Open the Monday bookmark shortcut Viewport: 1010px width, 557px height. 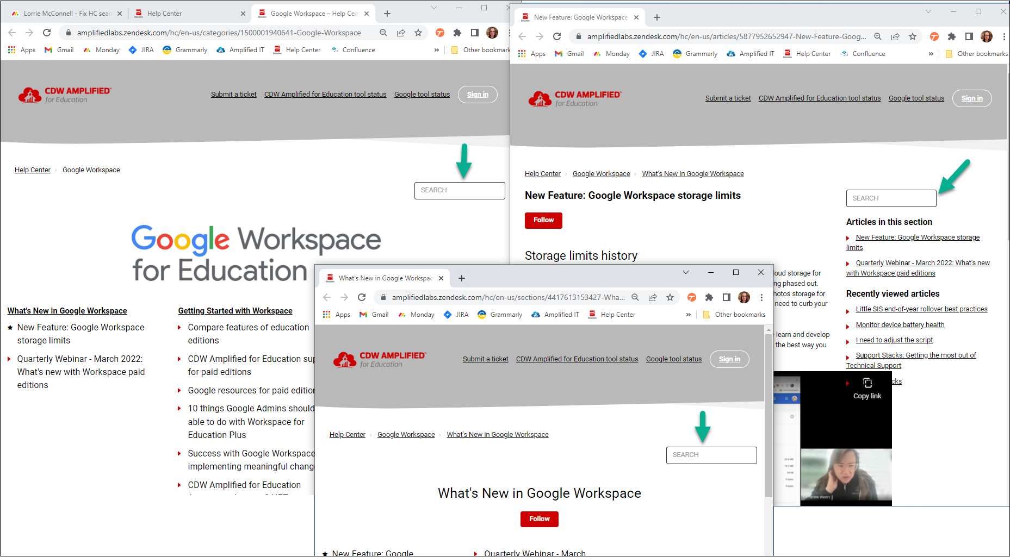click(416, 314)
